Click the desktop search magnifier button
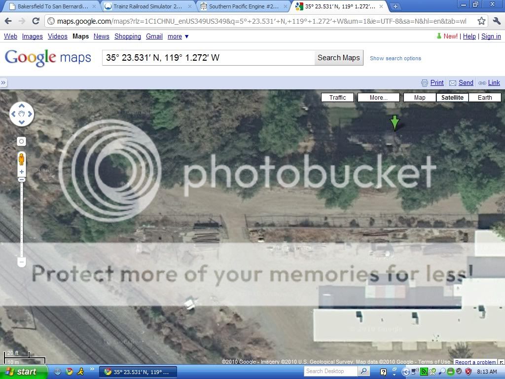The image size is (505, 379). pos(363,372)
